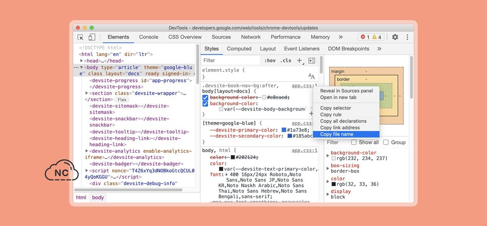Click the font editor AA icon
Viewport: 487px width, 226px height.
pyautogui.click(x=311, y=76)
